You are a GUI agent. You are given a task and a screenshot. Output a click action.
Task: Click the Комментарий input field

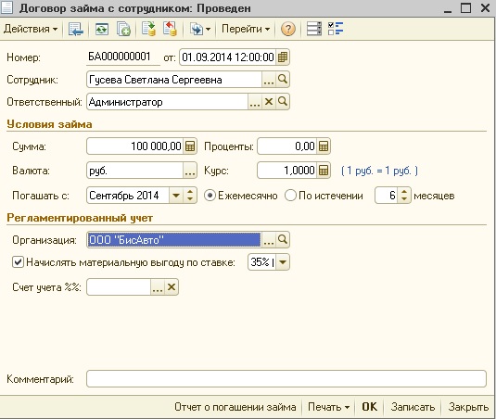click(x=286, y=379)
